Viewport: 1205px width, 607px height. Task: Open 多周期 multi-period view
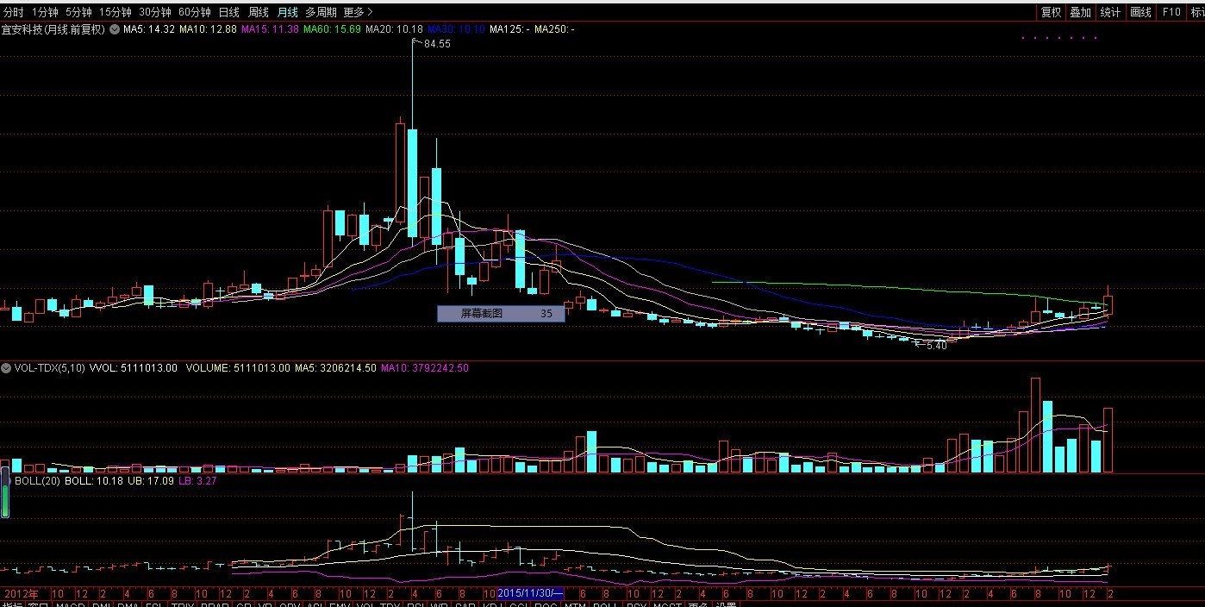point(321,12)
